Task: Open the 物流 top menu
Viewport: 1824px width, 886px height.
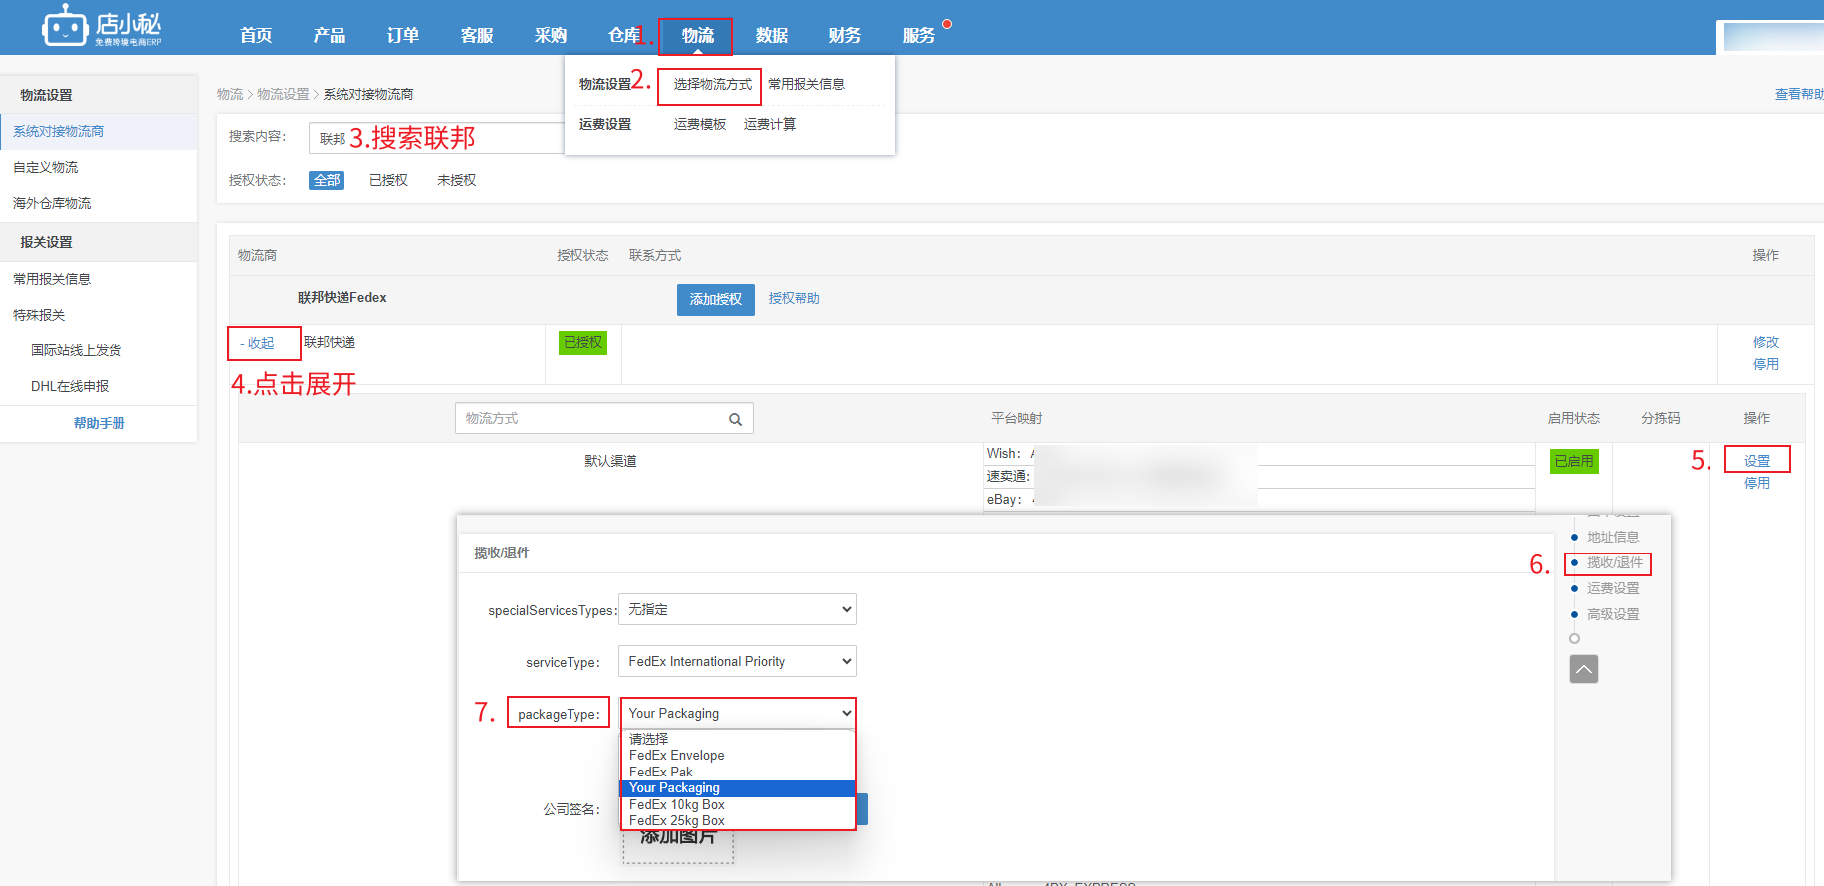Action: coord(698,35)
